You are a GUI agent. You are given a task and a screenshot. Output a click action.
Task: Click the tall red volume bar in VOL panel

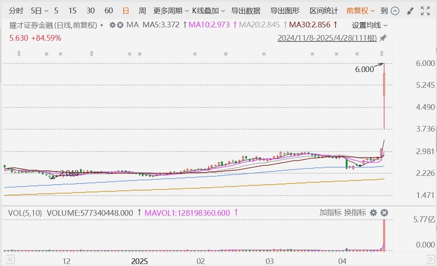point(384,235)
